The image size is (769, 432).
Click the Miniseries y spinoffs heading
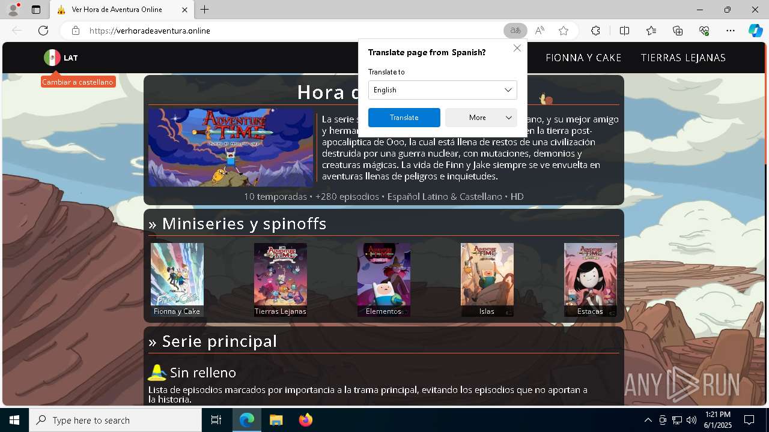pos(237,224)
